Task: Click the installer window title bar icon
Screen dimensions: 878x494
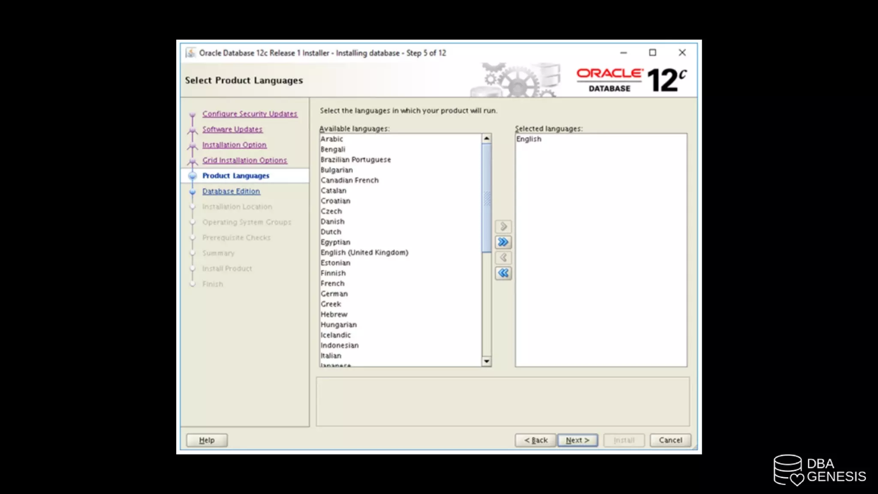Action: [191, 53]
